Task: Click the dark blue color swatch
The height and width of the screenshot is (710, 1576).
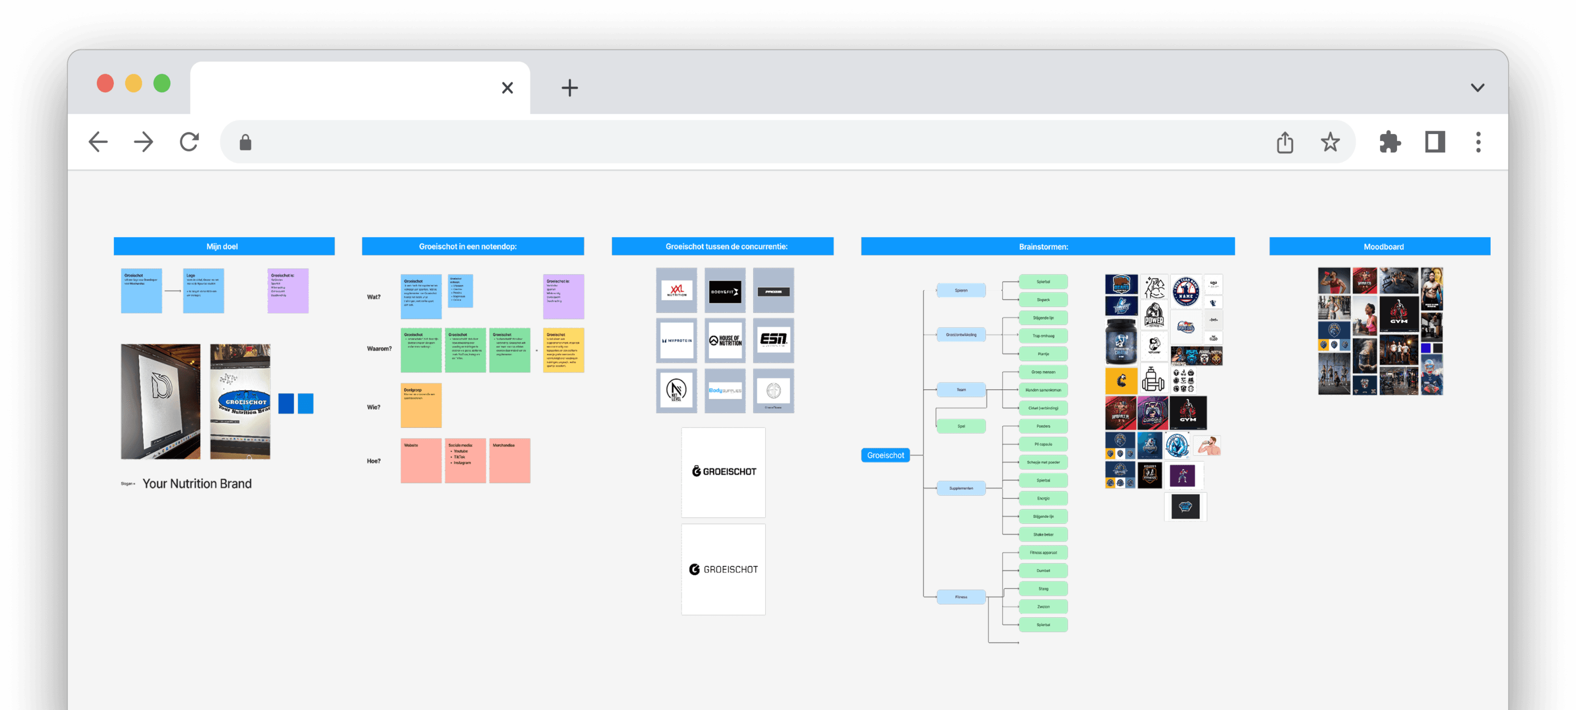Action: 285,404
